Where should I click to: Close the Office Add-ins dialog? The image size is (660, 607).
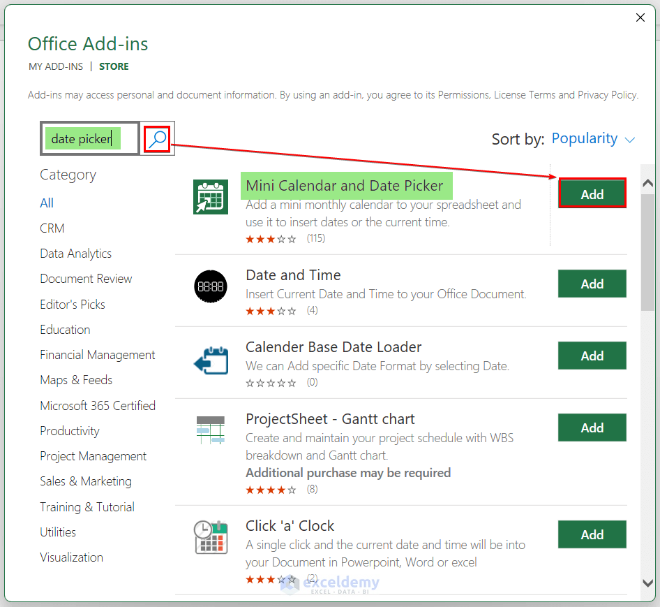tap(640, 17)
